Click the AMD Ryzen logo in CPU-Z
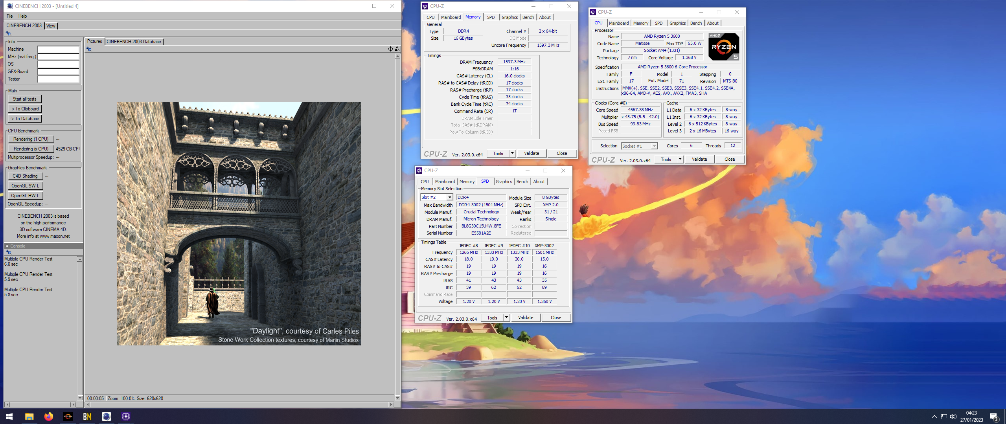The width and height of the screenshot is (1006, 424). tap(723, 47)
